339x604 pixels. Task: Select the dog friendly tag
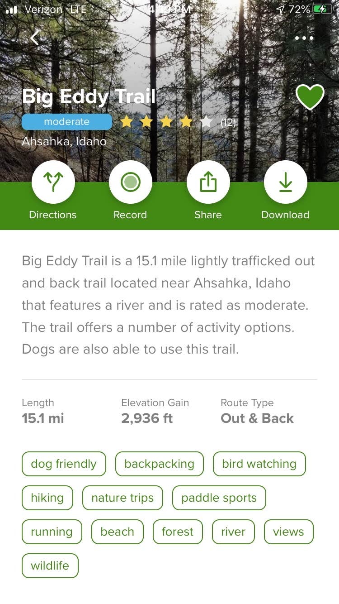[x=64, y=464]
